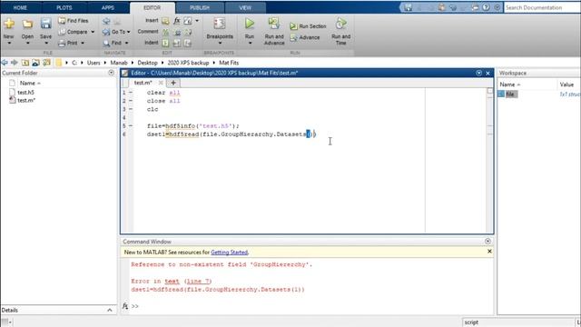The width and height of the screenshot is (581, 327).
Task: Click the Getting Started link
Action: (x=229, y=253)
